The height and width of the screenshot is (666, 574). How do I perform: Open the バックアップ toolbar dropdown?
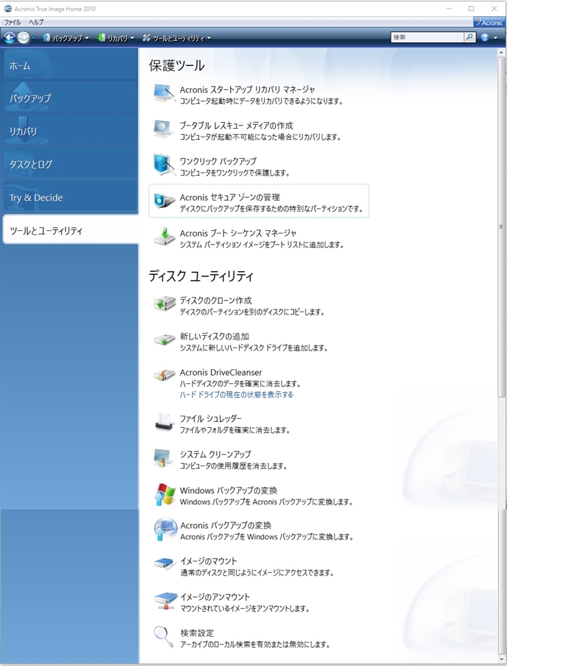(66, 38)
